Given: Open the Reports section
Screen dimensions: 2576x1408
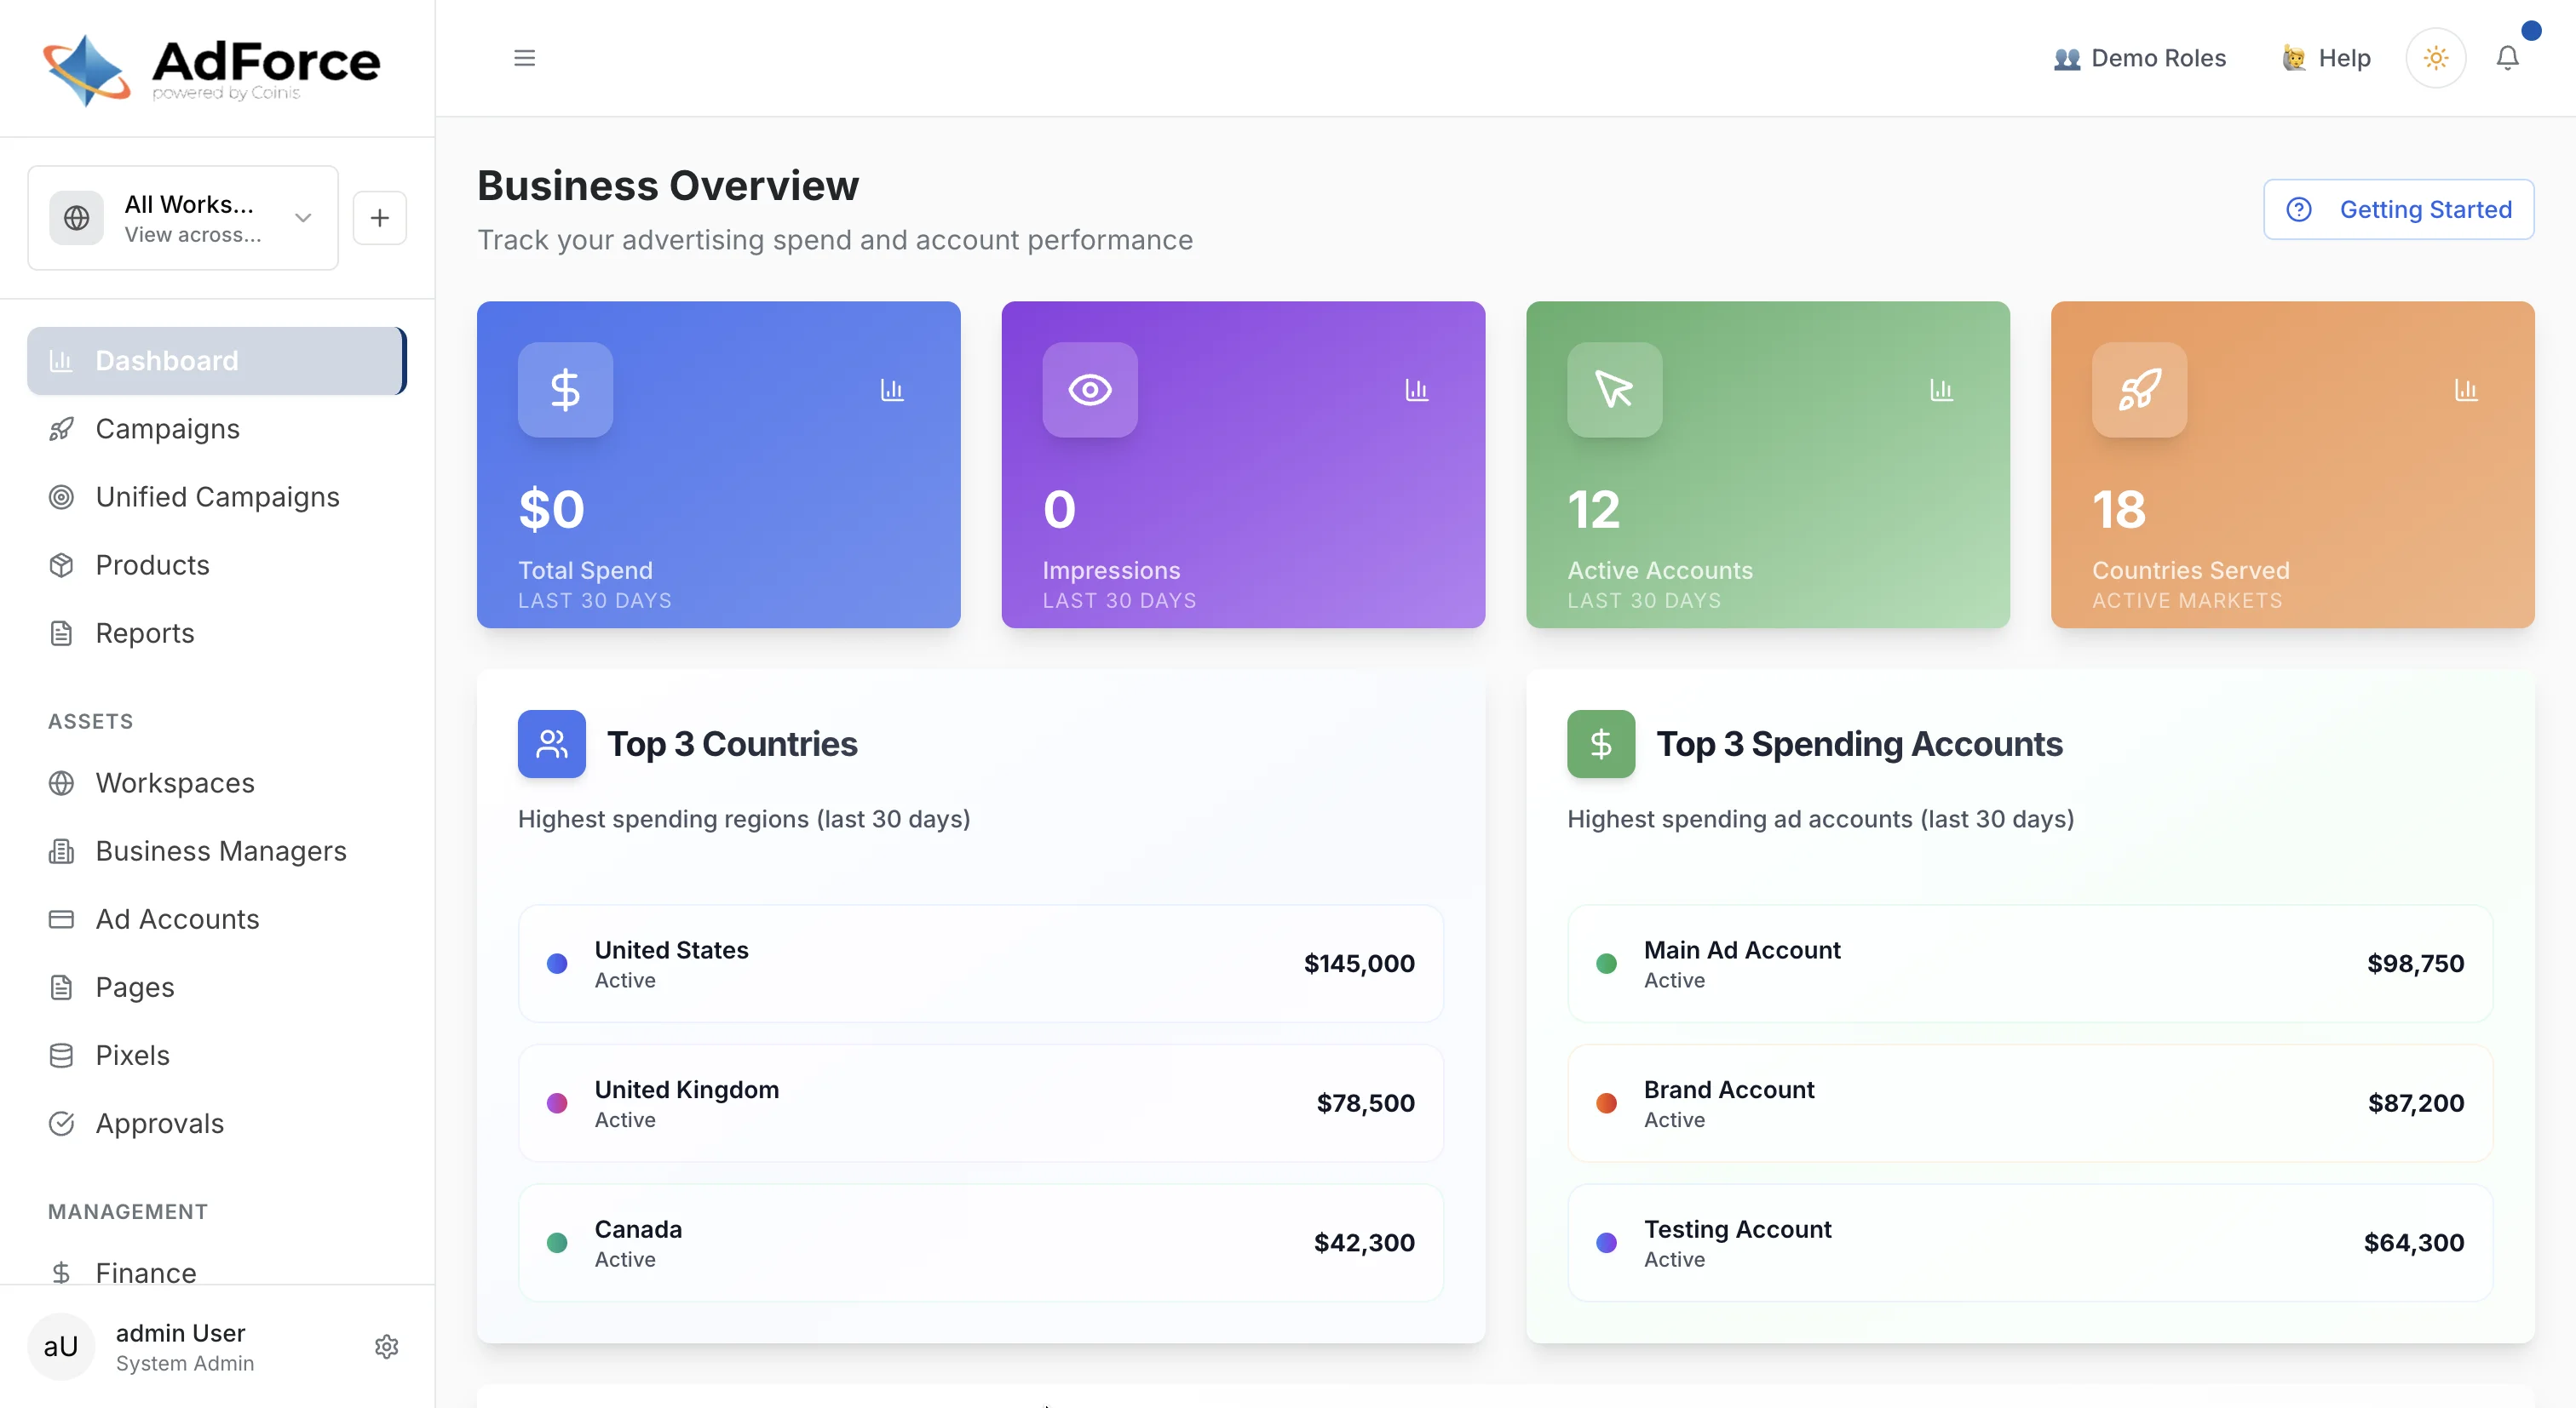Looking at the screenshot, I should click(x=144, y=632).
